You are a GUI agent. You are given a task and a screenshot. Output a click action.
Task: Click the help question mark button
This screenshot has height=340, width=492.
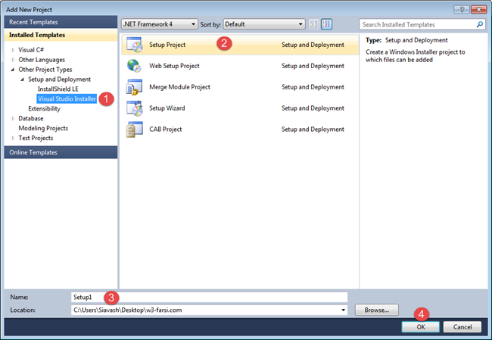462,10
